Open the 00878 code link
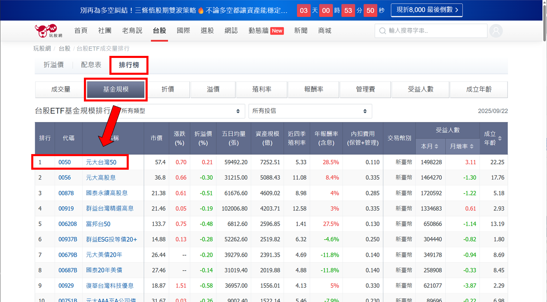547x302 pixels. 66,193
